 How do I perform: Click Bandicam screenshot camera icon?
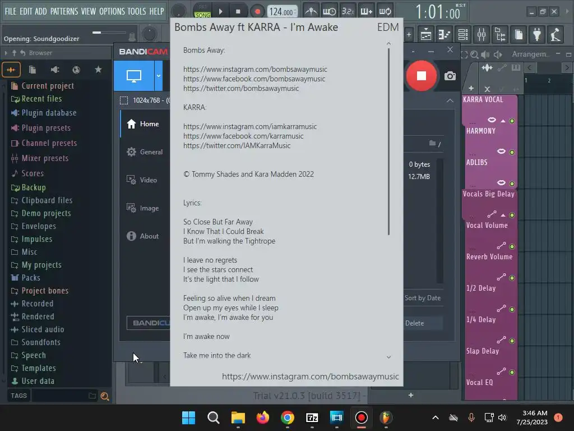(x=450, y=76)
